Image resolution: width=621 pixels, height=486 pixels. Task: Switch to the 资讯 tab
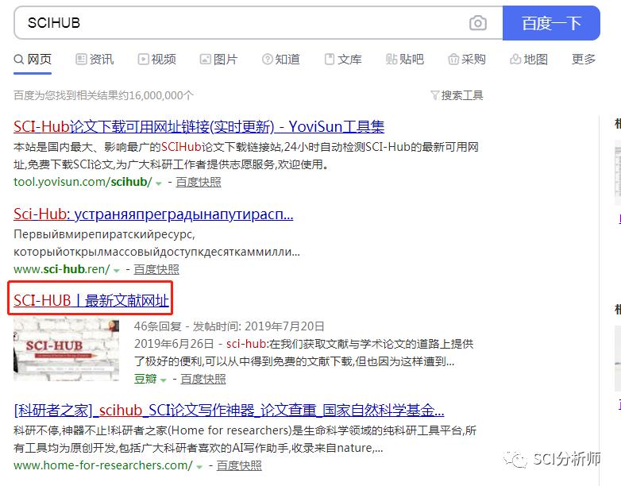pyautogui.click(x=94, y=60)
